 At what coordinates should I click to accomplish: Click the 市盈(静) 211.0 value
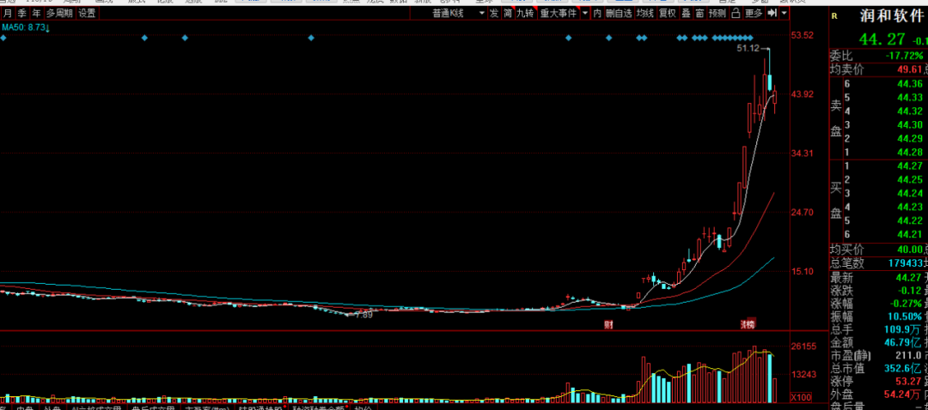coord(910,356)
